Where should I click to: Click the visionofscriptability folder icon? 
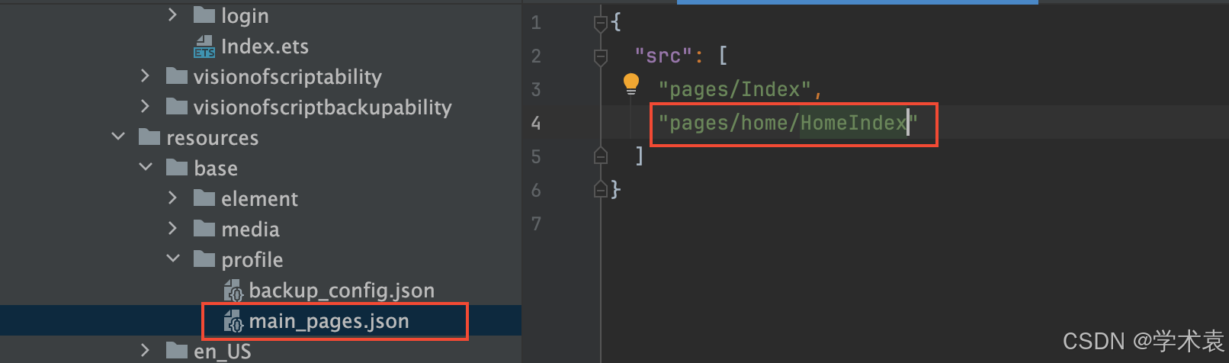click(176, 75)
